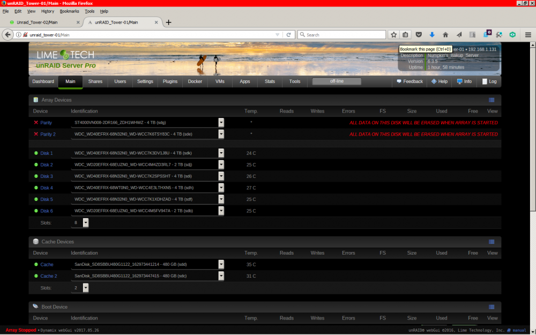
Task: Toggle the Array Devices list view icon
Action: [492, 100]
